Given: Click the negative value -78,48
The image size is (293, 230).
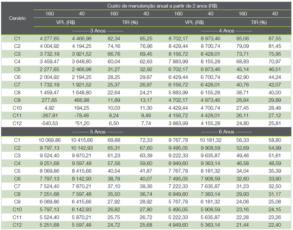Looking at the screenshot, I should coord(82,116).
